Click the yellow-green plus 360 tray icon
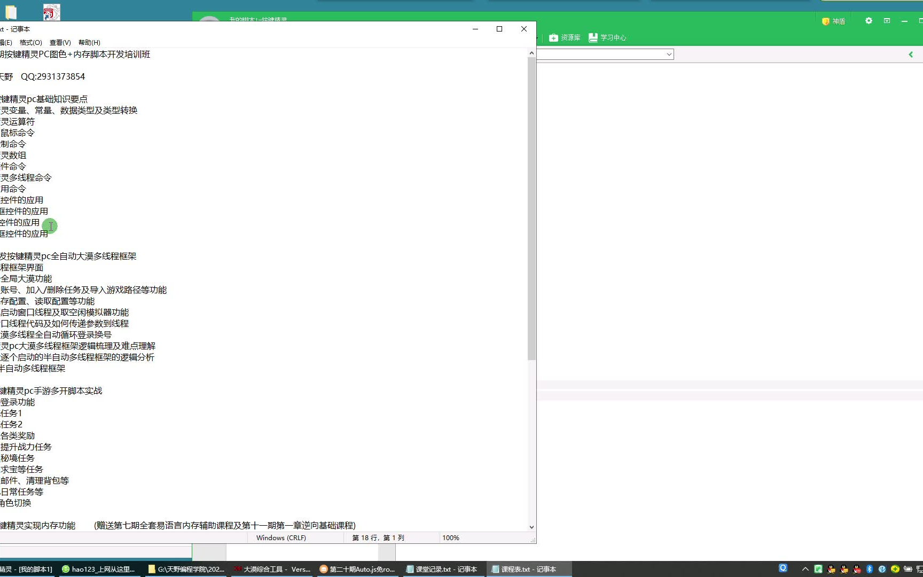Screen dimensions: 923x577 (895, 569)
